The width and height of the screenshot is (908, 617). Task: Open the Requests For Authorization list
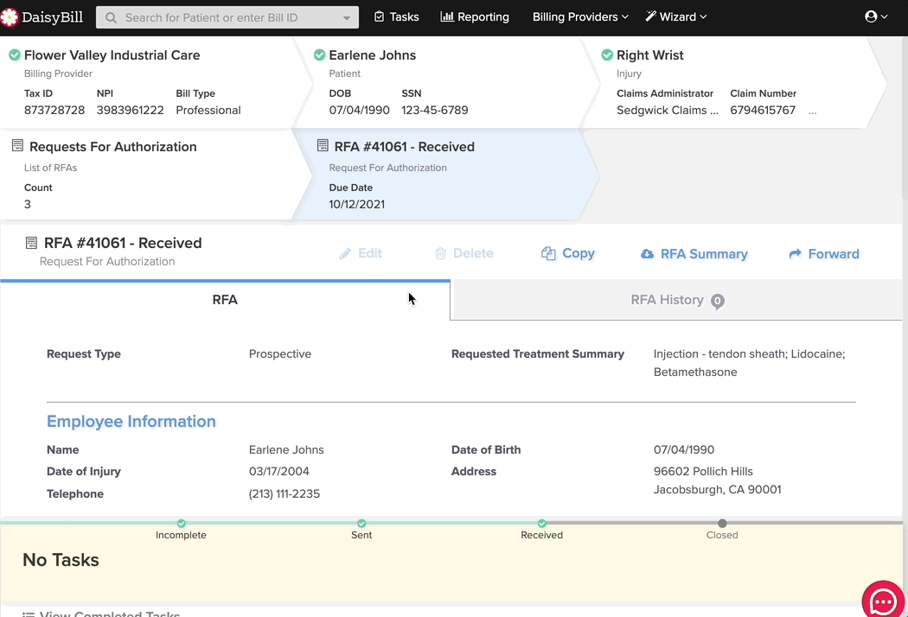click(113, 146)
